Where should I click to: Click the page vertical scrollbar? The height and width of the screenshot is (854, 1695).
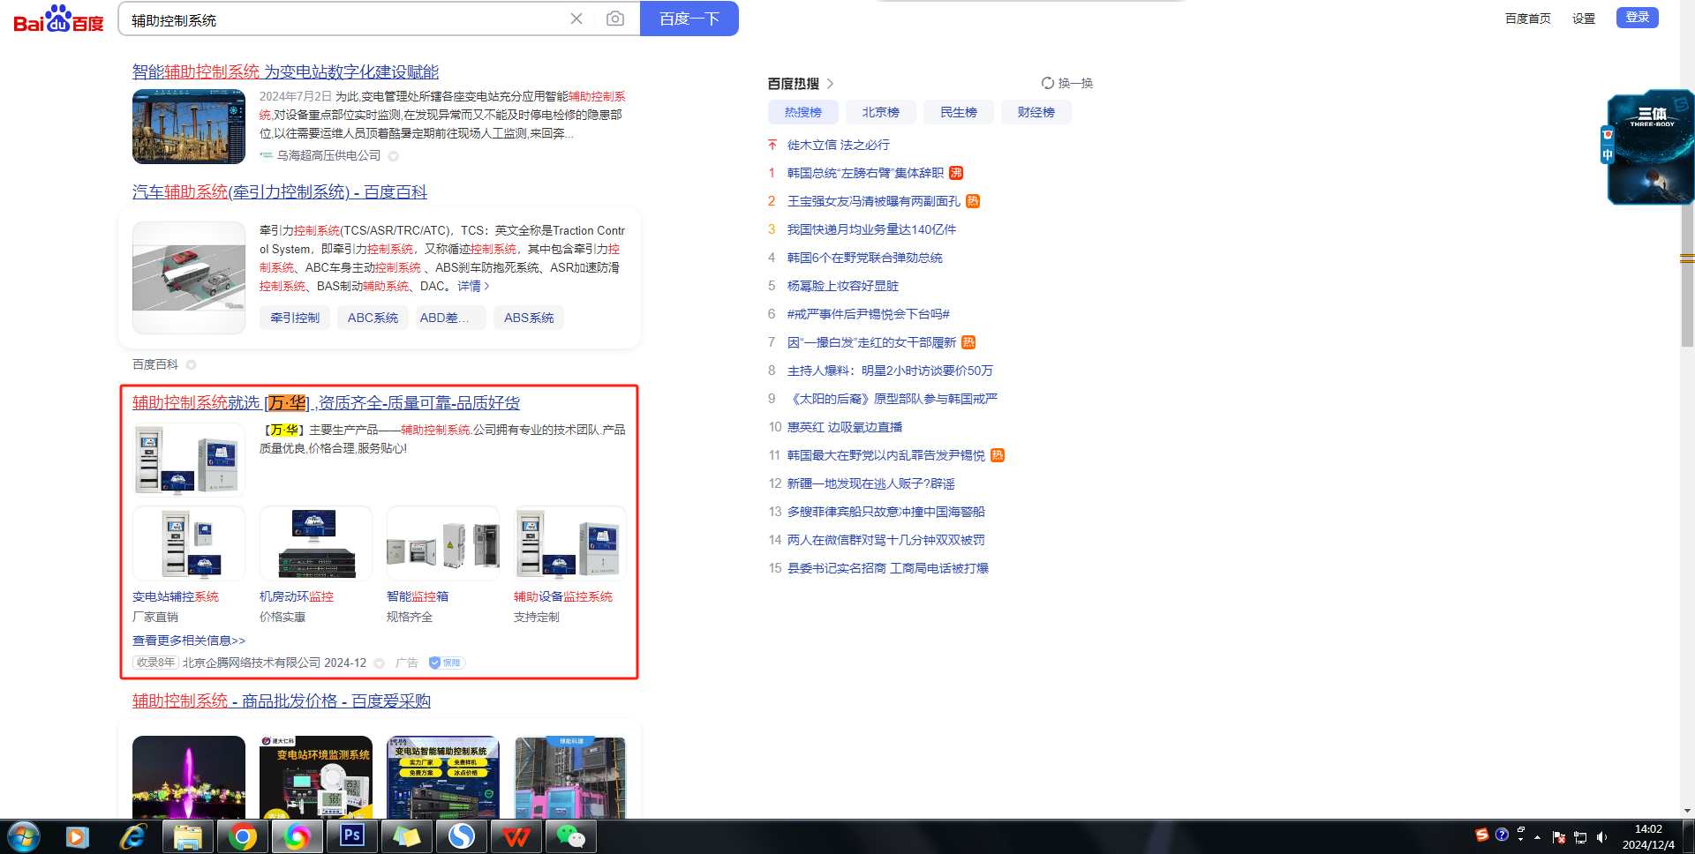(1687, 265)
